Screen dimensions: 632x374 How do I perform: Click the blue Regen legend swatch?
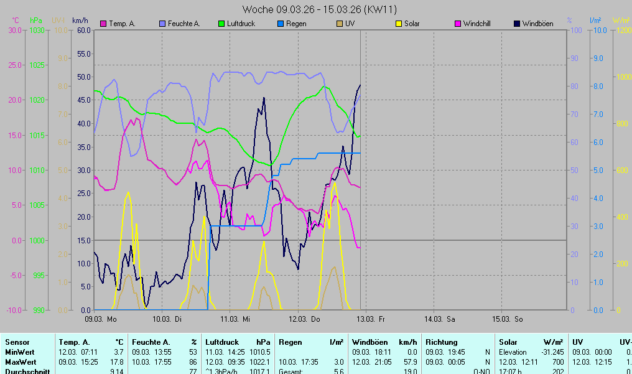281,24
